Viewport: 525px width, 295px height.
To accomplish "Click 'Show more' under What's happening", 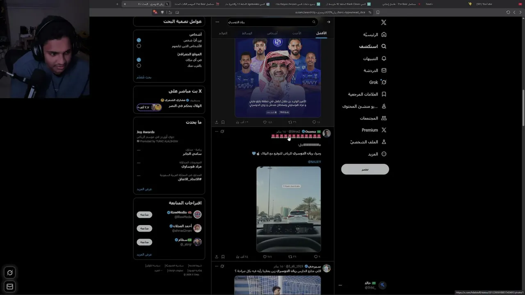I will 144,189.
